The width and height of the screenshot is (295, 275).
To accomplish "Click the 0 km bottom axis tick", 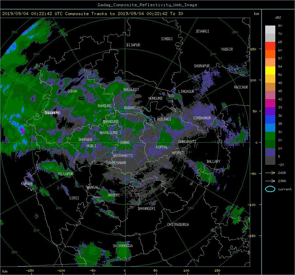I will (125, 271).
